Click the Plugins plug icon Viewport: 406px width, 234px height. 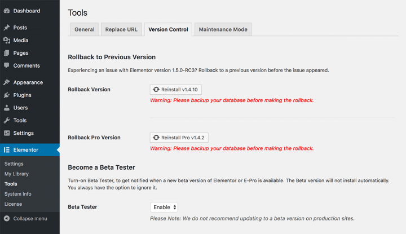pos(7,95)
